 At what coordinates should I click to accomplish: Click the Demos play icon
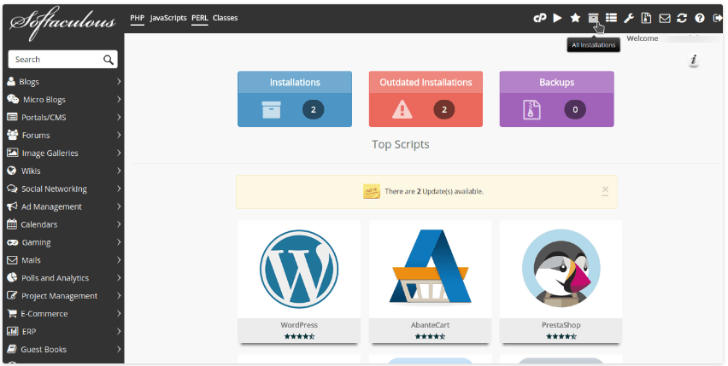point(558,18)
